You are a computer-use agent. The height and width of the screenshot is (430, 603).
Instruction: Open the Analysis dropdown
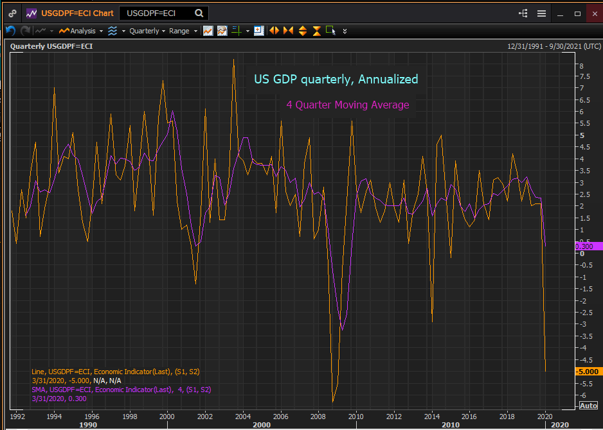click(x=81, y=31)
